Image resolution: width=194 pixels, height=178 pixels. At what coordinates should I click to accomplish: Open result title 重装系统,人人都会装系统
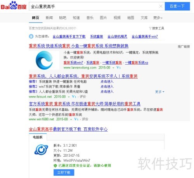pos(83,76)
